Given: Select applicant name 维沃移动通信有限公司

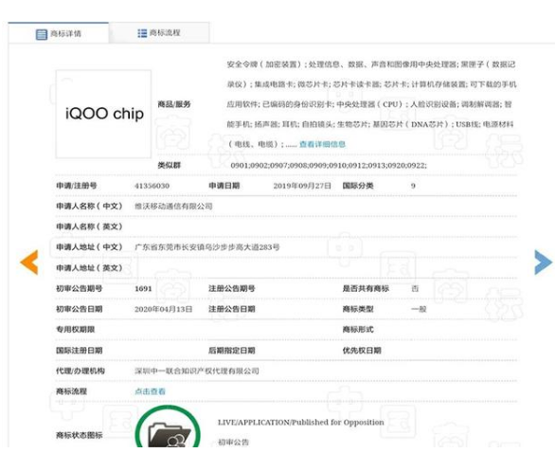Looking at the screenshot, I should 173,207.
